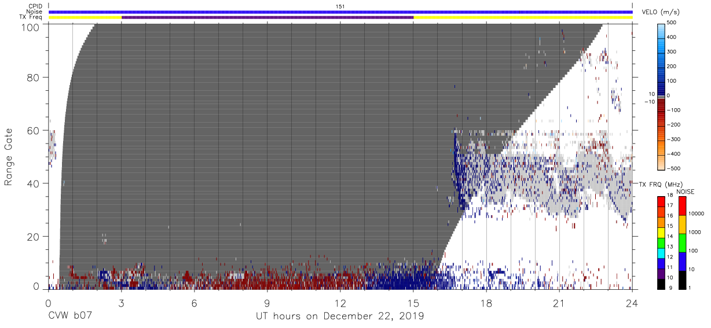Viewport: 711px width, 328px height.
Task: Click the 3 hour tick label
Action: point(122,303)
